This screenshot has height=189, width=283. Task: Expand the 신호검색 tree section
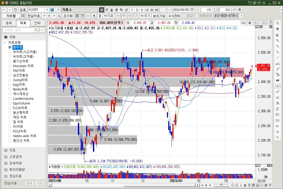tap(6, 157)
